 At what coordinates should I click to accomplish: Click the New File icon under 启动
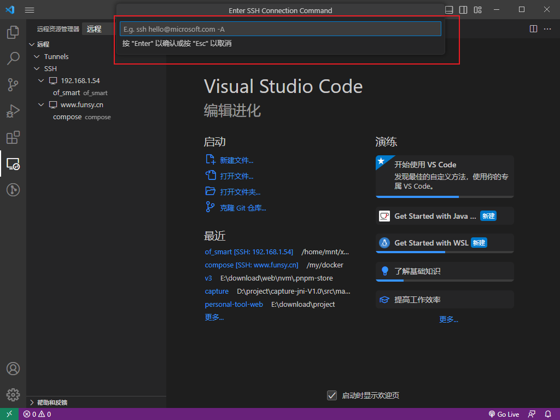point(211,160)
